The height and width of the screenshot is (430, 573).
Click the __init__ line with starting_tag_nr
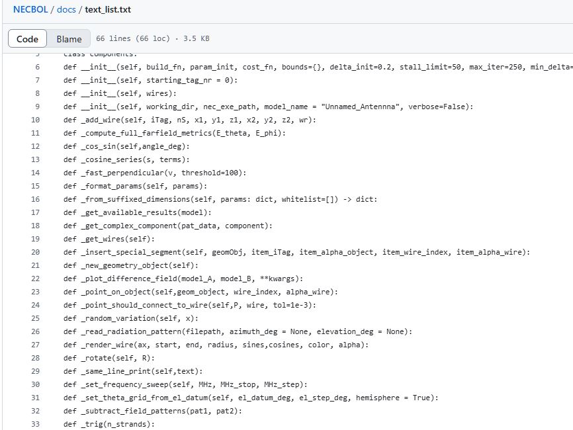coord(151,80)
